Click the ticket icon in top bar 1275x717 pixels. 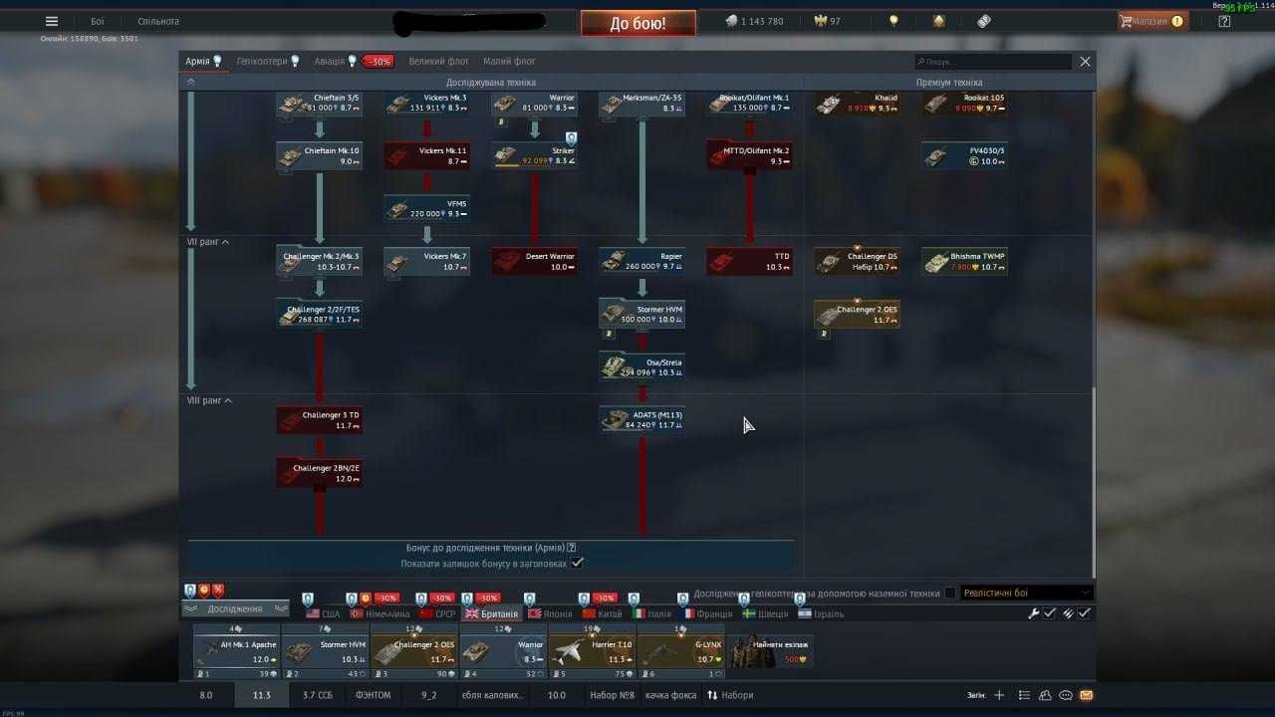[984, 21]
